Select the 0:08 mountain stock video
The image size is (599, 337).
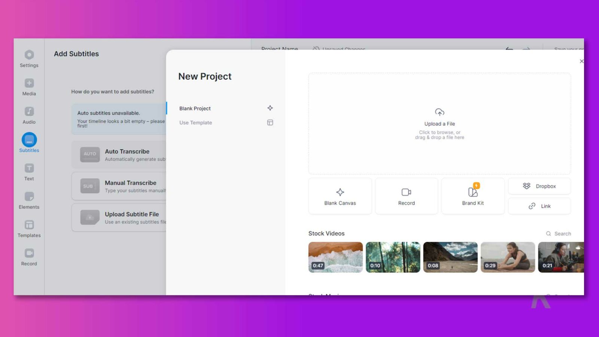click(x=450, y=257)
